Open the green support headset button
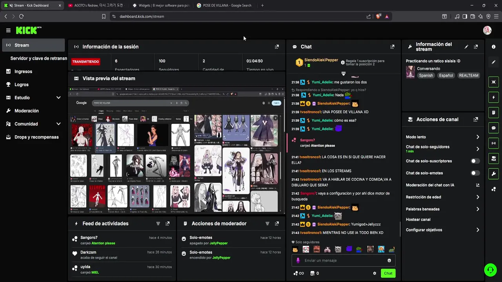This screenshot has width=502, height=282. pos(490,270)
